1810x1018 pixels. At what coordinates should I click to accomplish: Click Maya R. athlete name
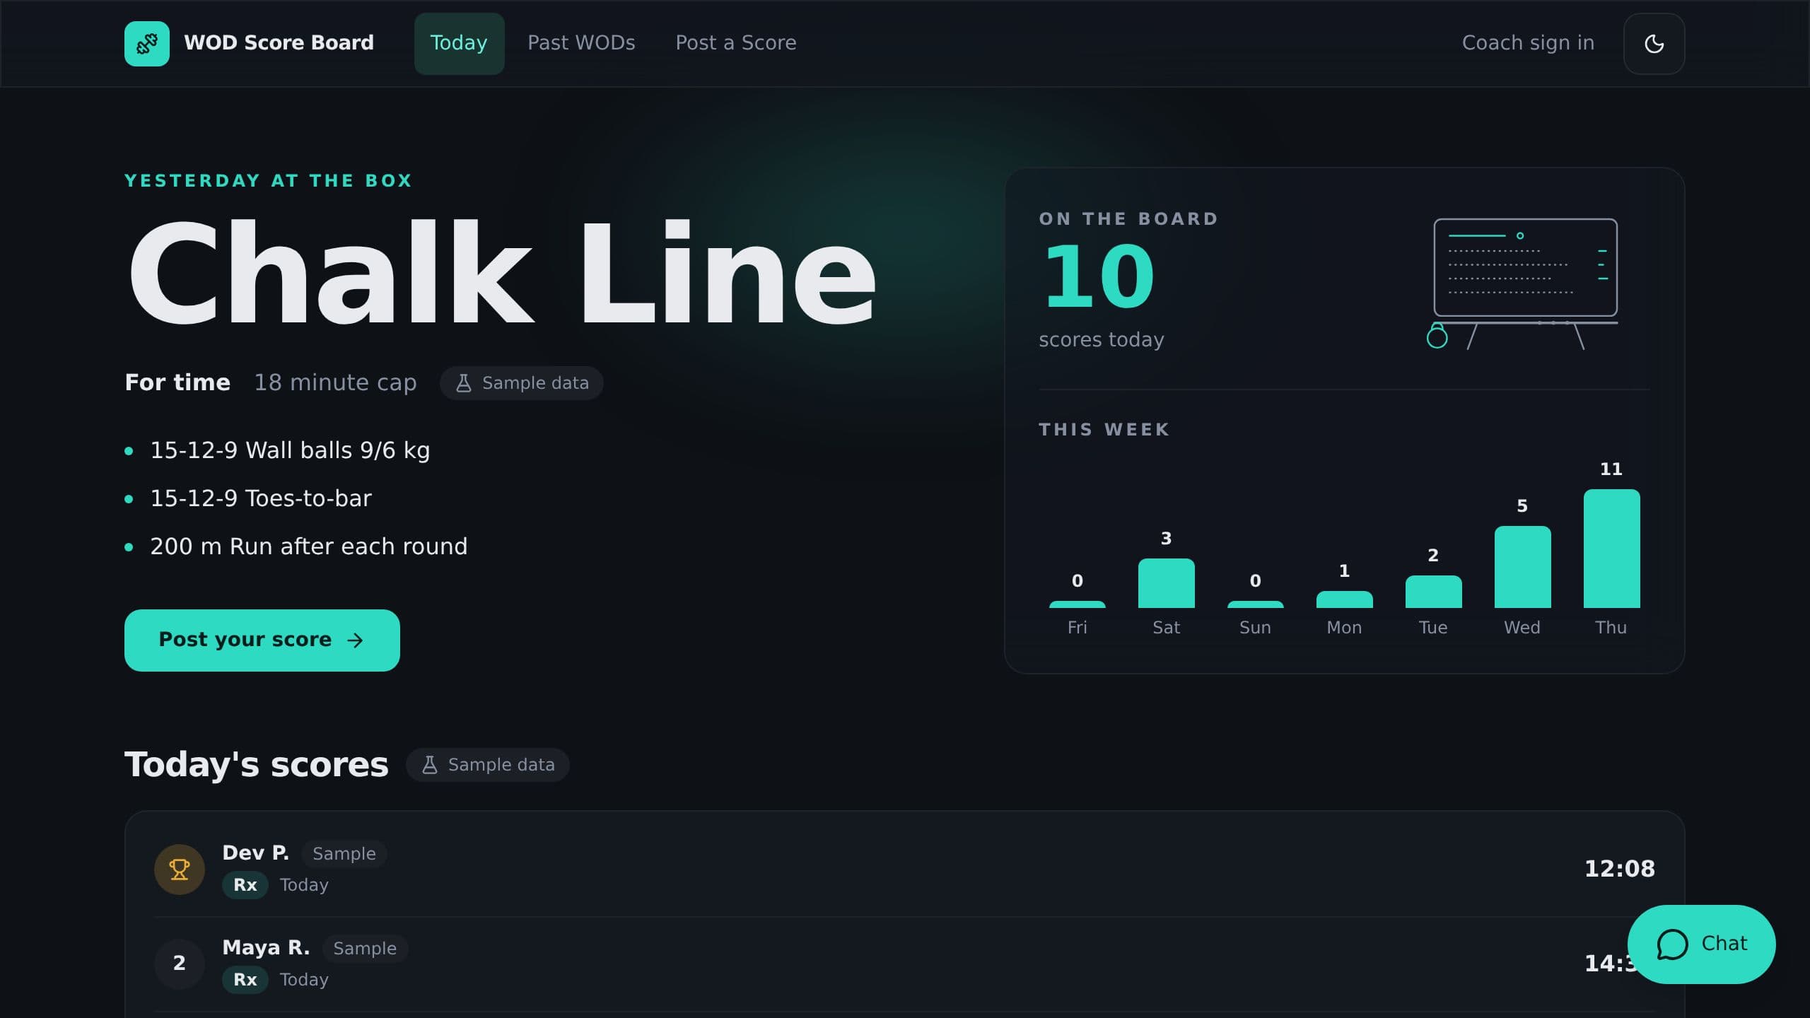coord(266,948)
